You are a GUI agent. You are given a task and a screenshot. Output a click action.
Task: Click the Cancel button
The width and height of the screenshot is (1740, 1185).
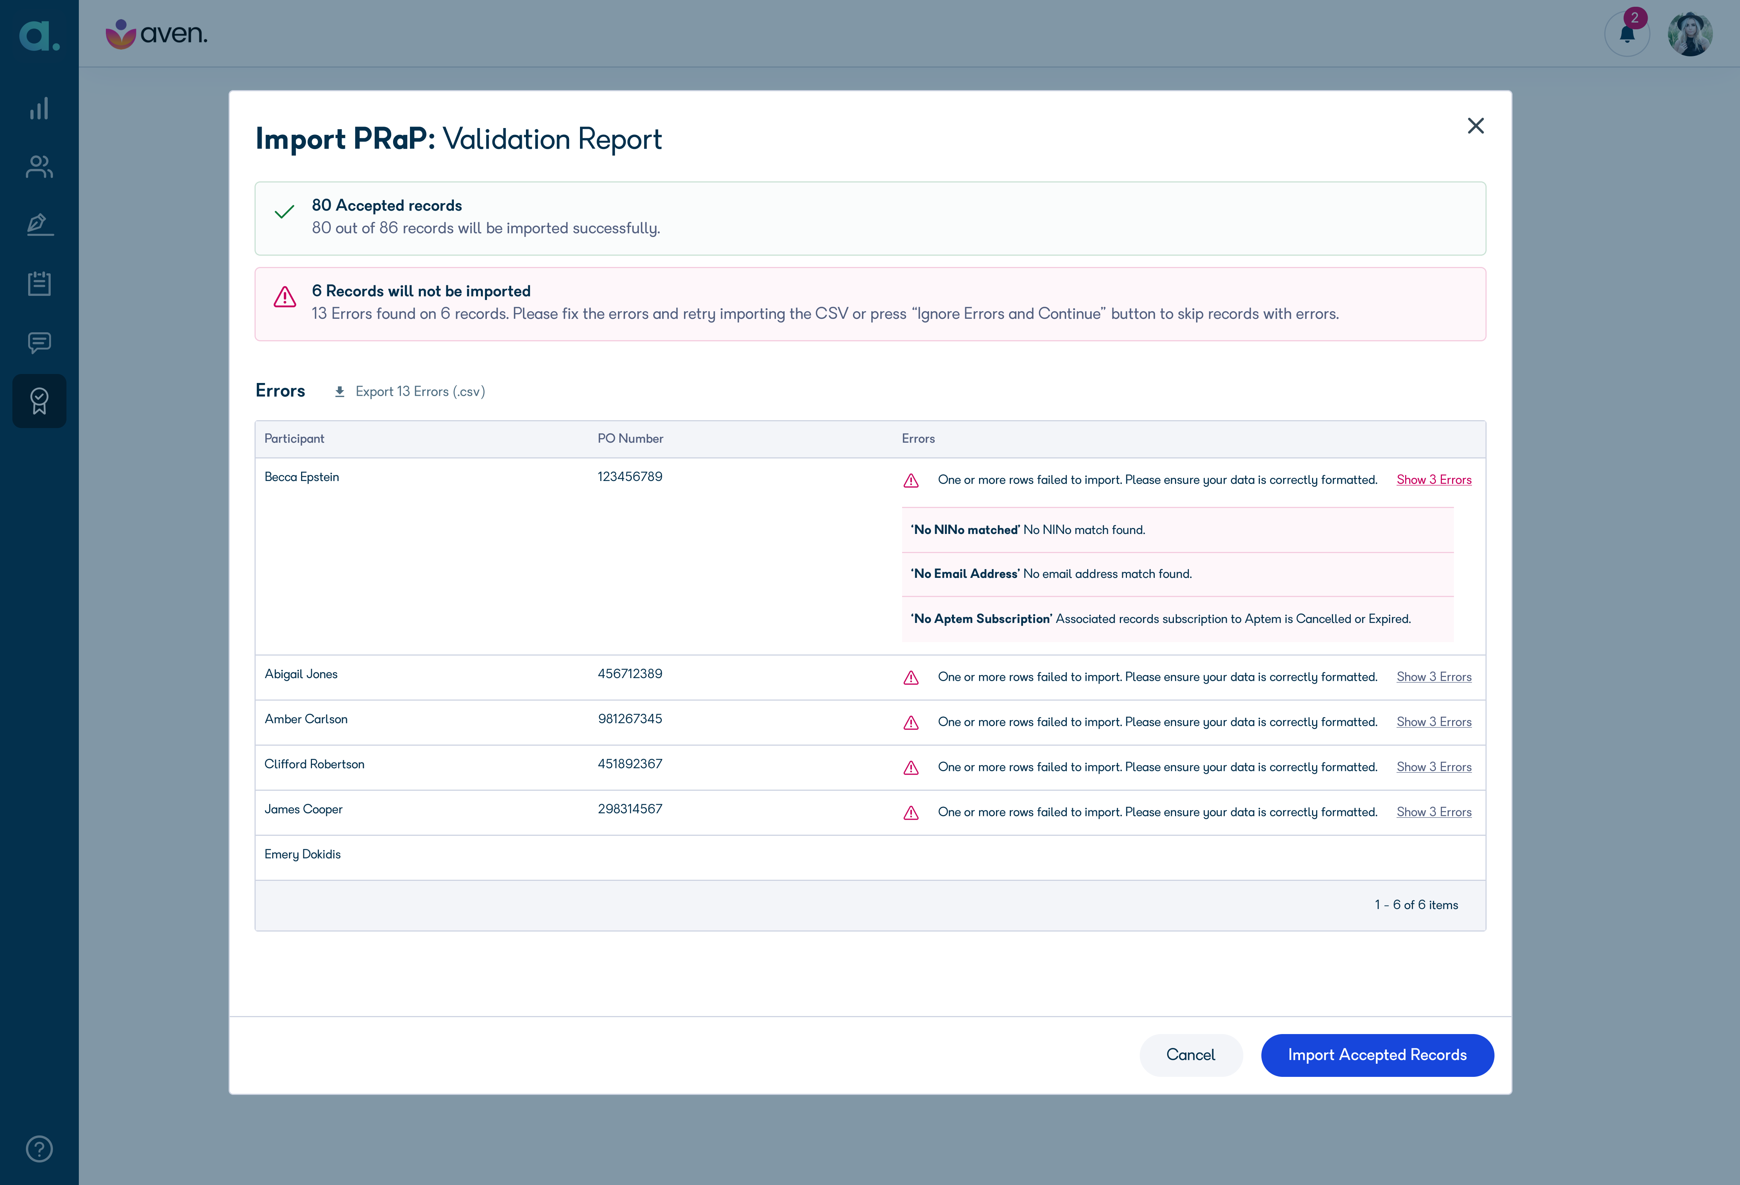(1190, 1055)
